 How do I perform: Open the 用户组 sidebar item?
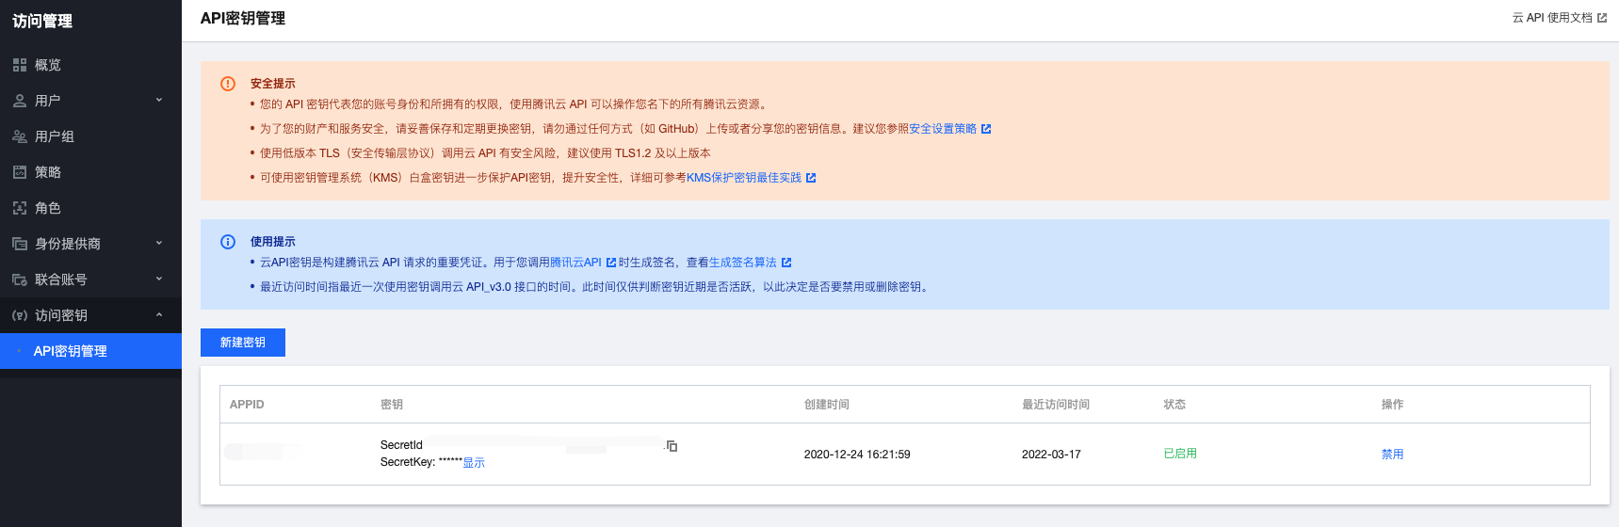pos(90,136)
